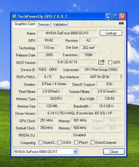Click the Bandwidth field 16.0 GB/s
Image resolution: width=139 pixels, height=167 pixels.
(106, 106)
